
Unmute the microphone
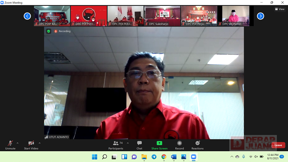tap(10, 145)
